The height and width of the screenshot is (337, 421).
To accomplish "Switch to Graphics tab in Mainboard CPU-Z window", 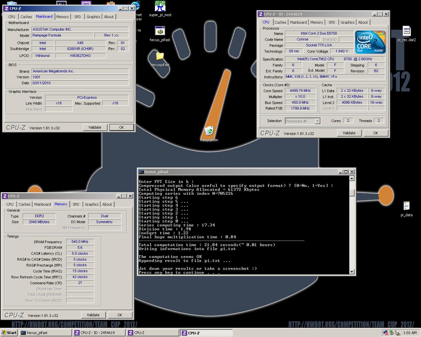I will point(93,17).
